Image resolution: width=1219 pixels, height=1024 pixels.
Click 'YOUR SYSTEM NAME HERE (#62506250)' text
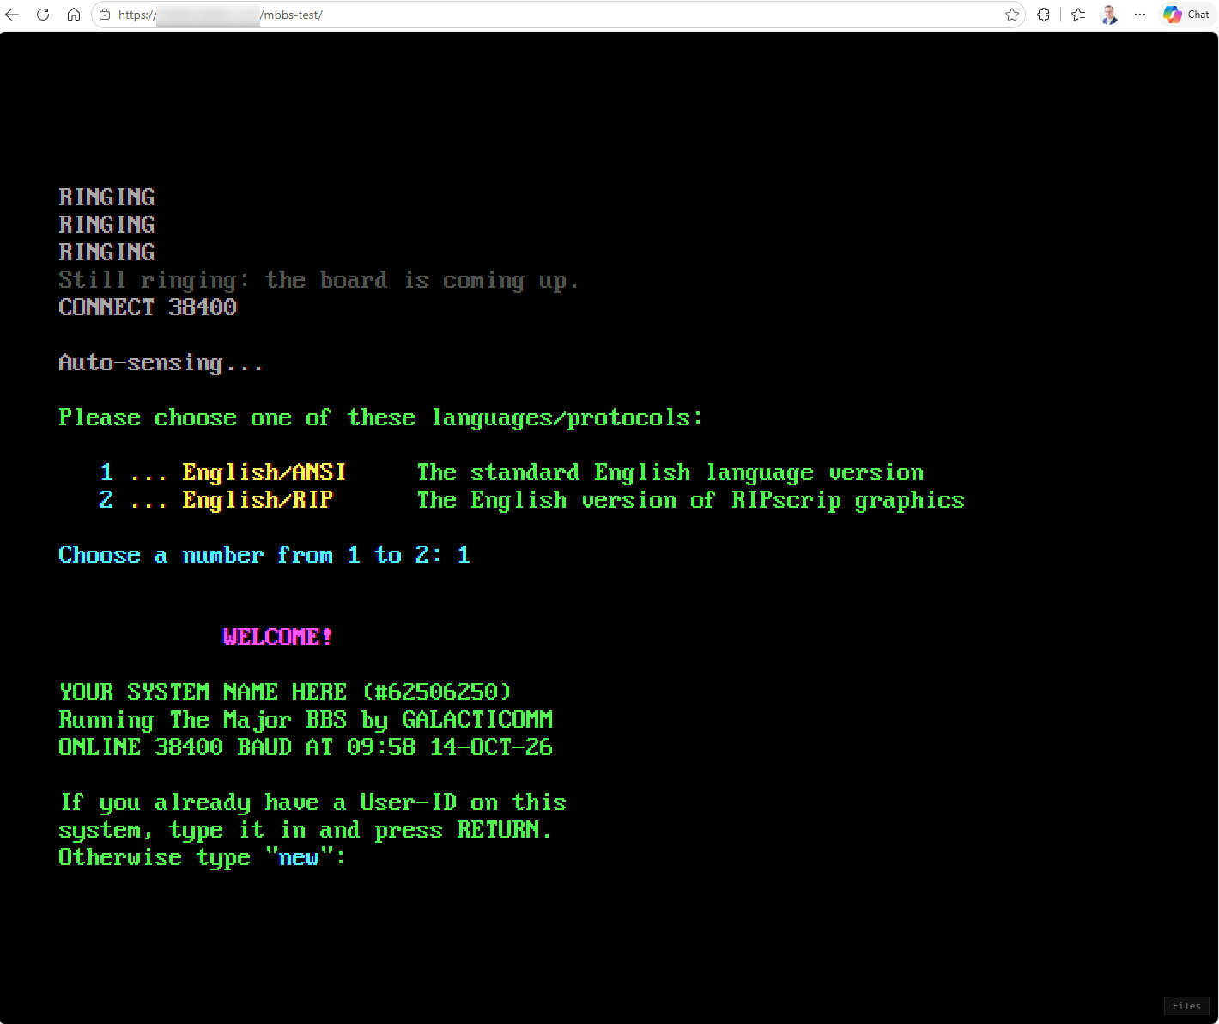point(285,692)
